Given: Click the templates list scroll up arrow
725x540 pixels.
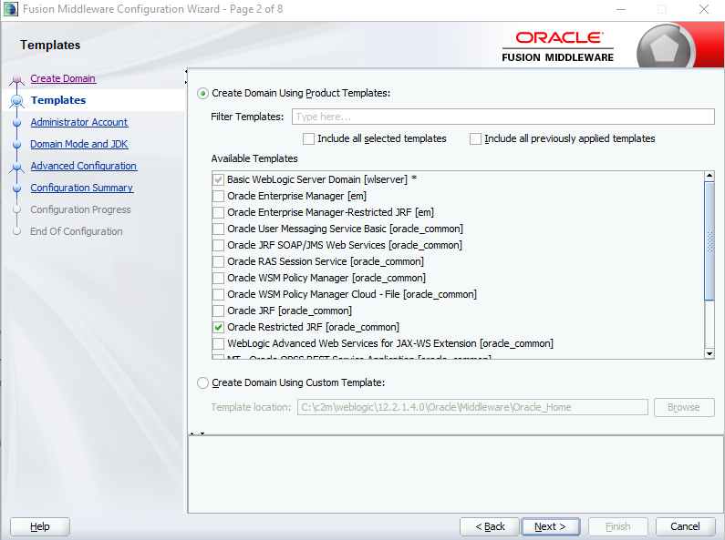Looking at the screenshot, I should [709, 177].
